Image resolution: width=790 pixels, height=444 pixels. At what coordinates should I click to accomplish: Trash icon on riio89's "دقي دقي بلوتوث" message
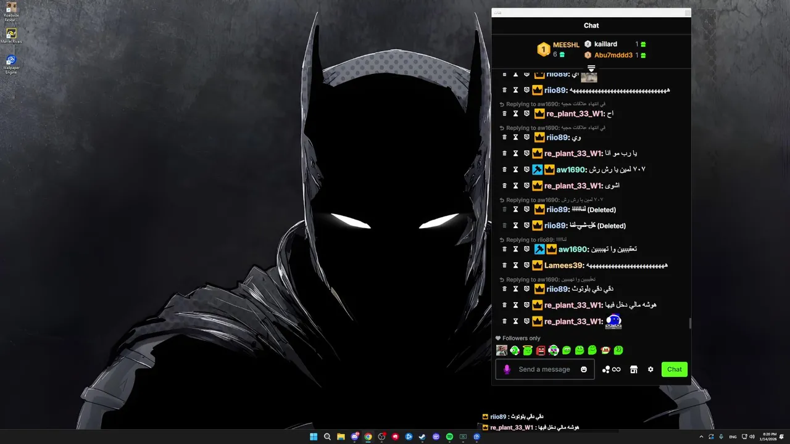click(504, 289)
